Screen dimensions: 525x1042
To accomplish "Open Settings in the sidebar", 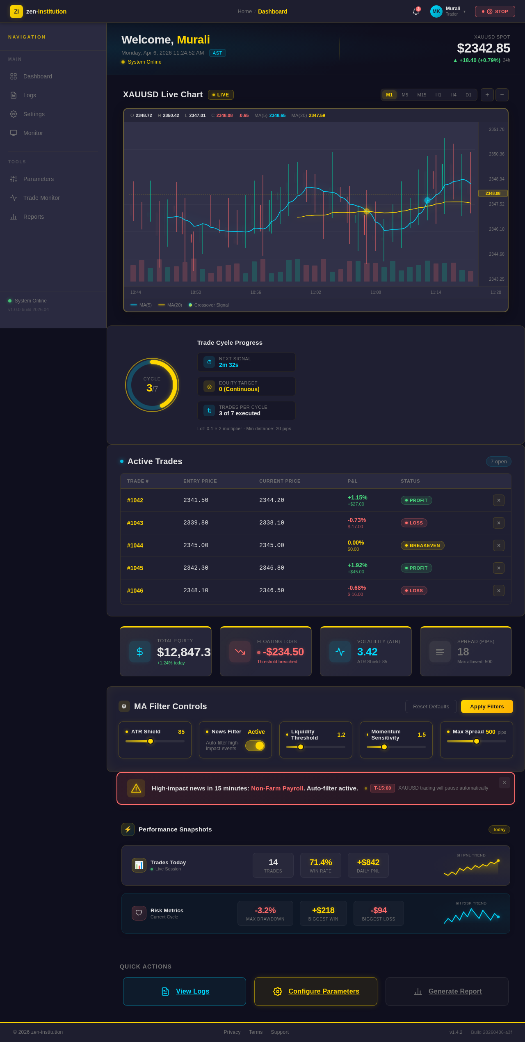I will click(x=53, y=114).
